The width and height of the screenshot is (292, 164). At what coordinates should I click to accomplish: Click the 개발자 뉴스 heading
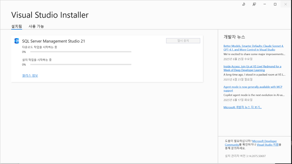click(x=234, y=37)
